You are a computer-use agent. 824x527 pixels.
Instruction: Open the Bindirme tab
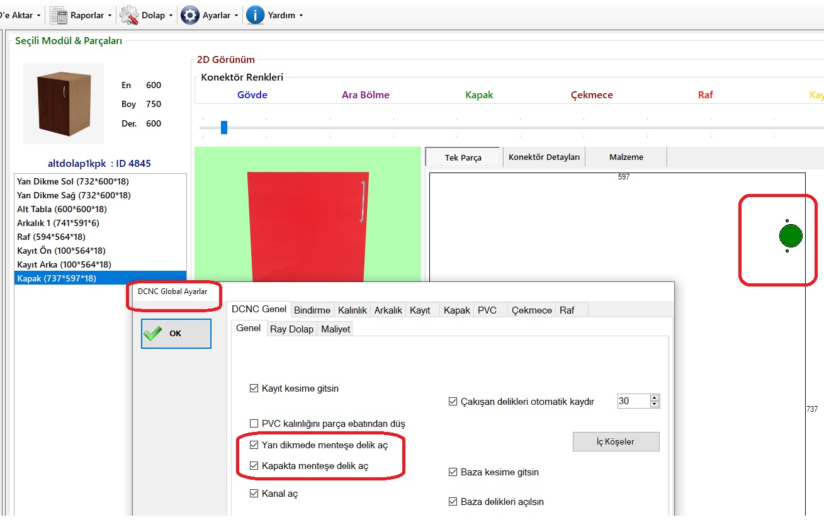click(312, 310)
